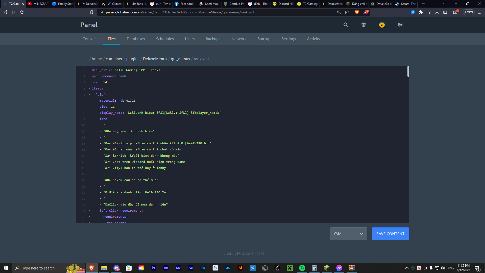The width and height of the screenshot is (485, 273).
Task: Toggle browser sidebar panel icon
Action: [x=445, y=12]
